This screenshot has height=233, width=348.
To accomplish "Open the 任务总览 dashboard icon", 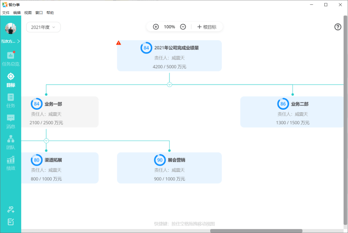I will click(11, 55).
